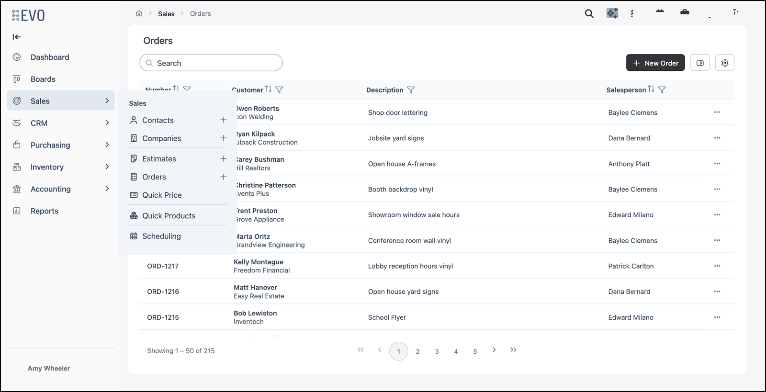Click Sales in the breadcrumb
Screen dimensions: 766x392
[x=166, y=14]
